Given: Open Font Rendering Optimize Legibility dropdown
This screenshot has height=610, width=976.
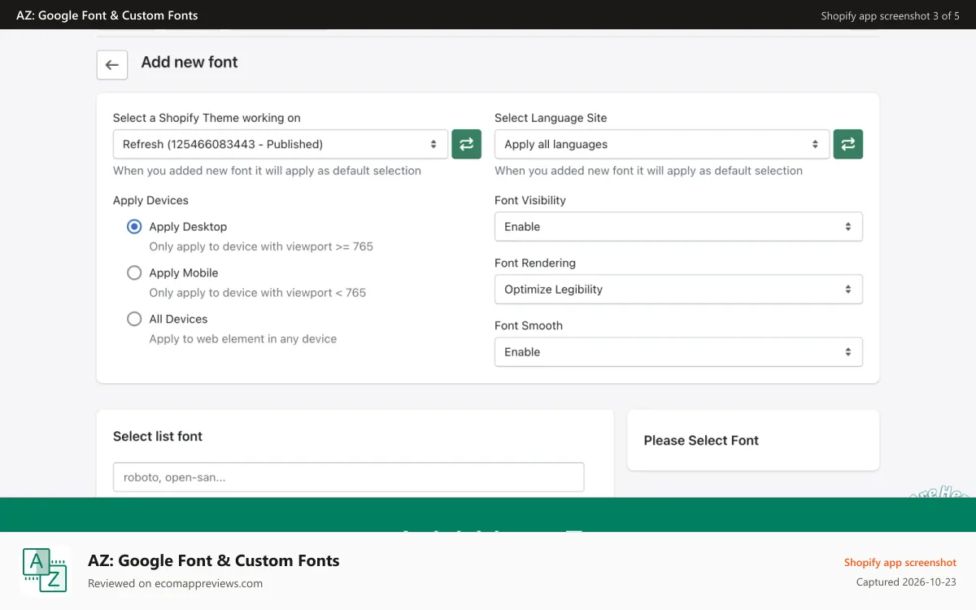Looking at the screenshot, I should click(x=678, y=290).
